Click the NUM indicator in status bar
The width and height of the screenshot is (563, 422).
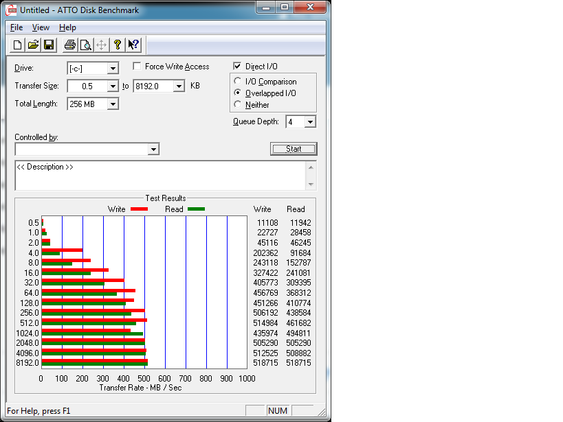coord(278,411)
